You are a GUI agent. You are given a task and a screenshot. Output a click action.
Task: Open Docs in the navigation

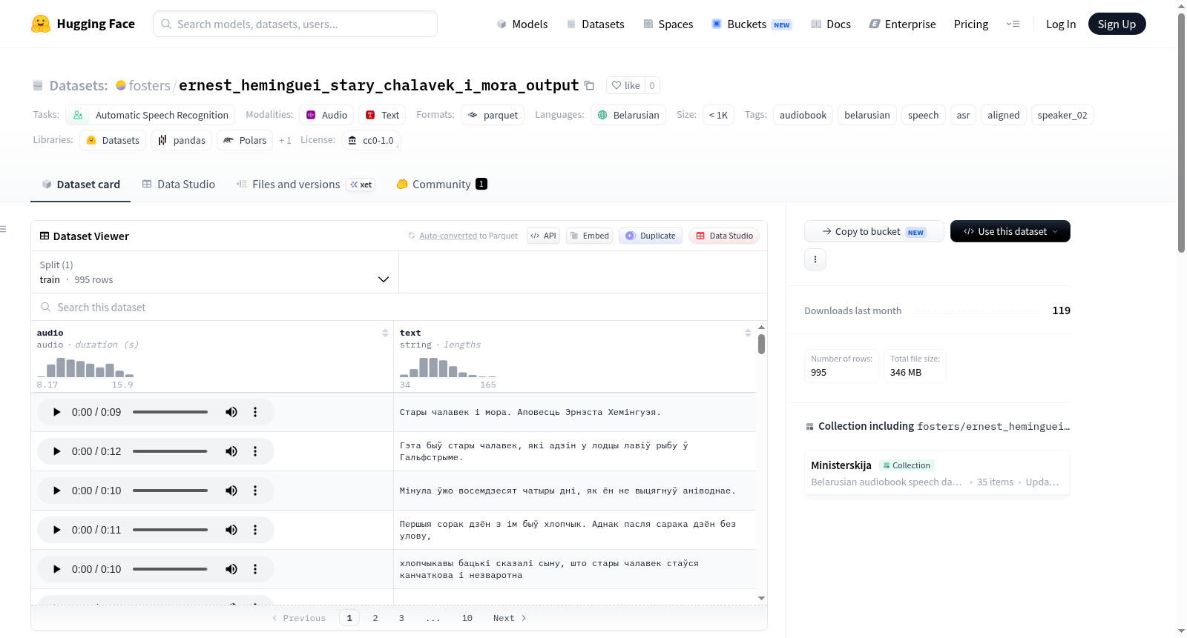pos(830,24)
